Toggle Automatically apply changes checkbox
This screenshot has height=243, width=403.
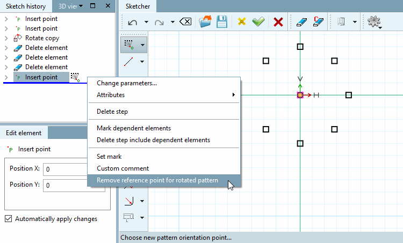pyautogui.click(x=8, y=219)
